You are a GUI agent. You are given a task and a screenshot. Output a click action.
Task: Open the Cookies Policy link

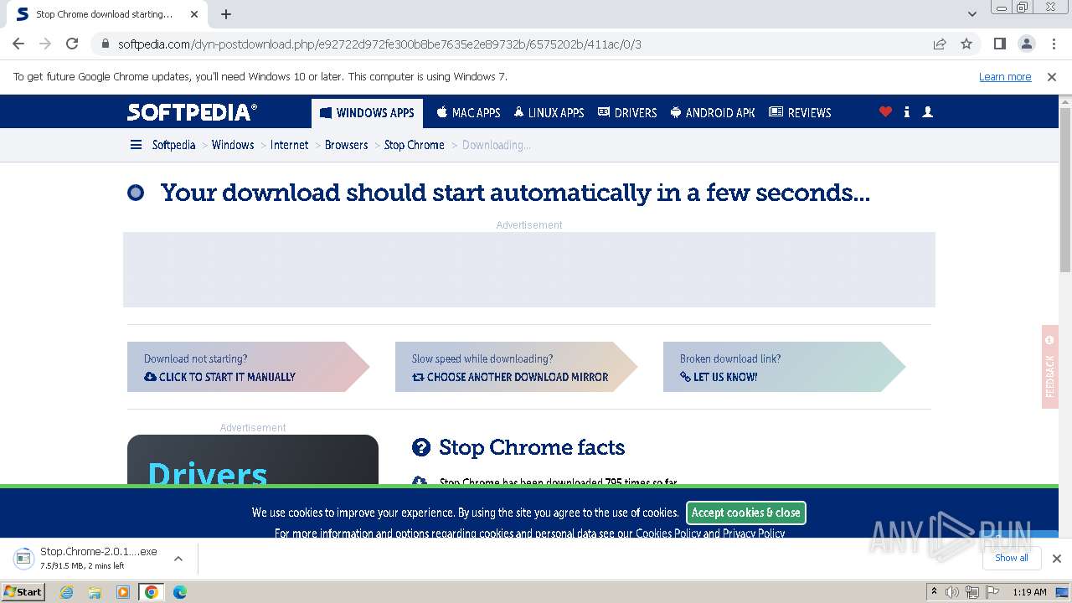[668, 533]
